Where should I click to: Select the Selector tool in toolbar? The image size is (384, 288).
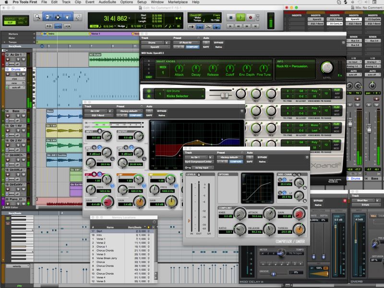(x=57, y=17)
